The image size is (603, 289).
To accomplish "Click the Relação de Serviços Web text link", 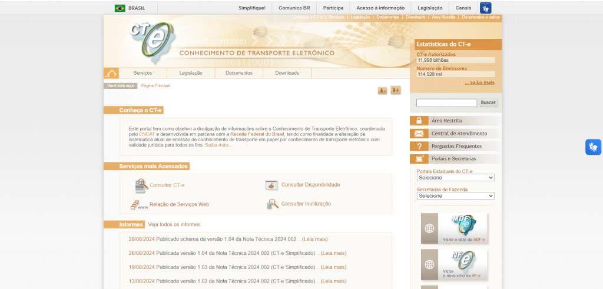I will click(x=179, y=204).
